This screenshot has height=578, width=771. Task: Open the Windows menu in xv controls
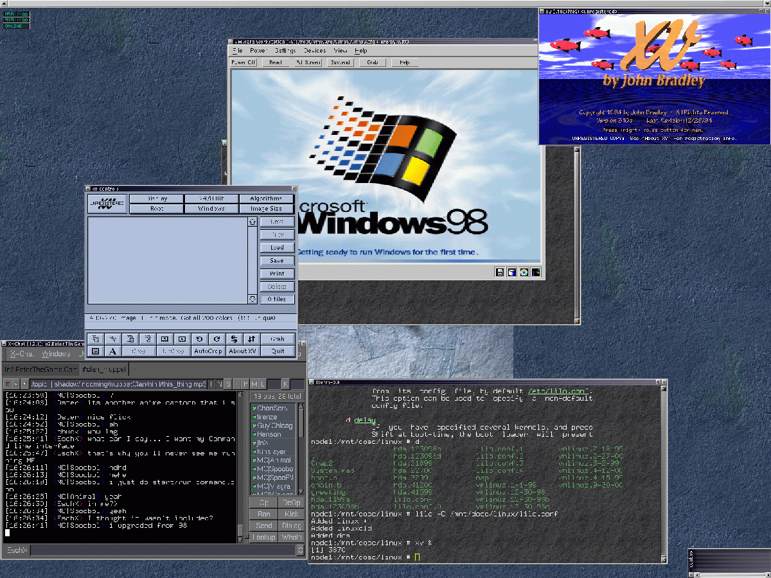tap(211, 209)
